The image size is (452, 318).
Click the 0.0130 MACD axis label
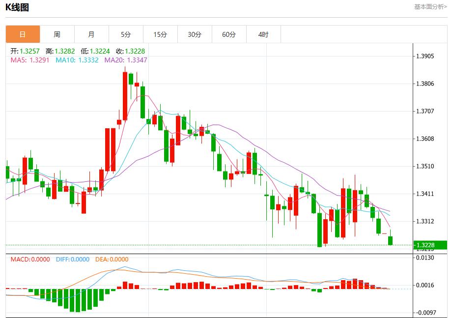pyautogui.click(x=425, y=258)
